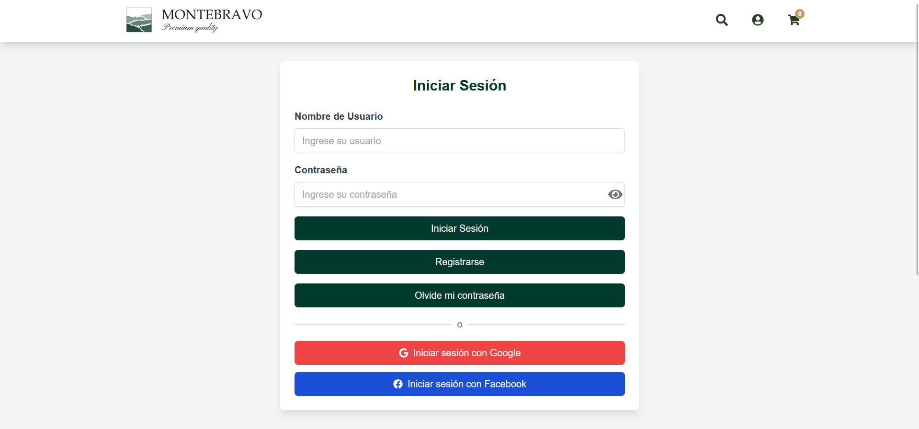The height and width of the screenshot is (429, 919).
Task: Open the search magnifier icon
Action: click(722, 20)
